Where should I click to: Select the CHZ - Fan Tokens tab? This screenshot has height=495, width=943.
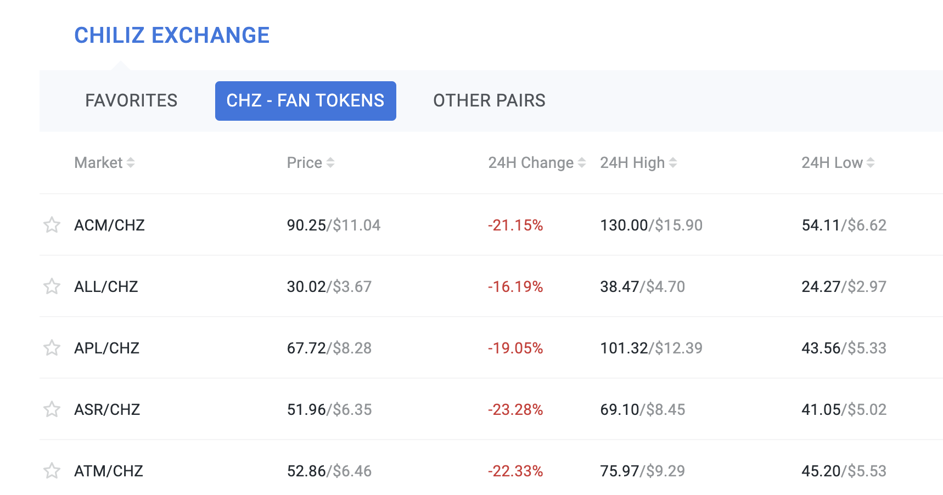[x=305, y=101]
